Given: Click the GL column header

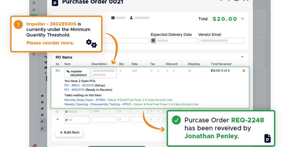Looking at the screenshot, I should [57, 64].
